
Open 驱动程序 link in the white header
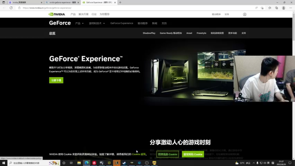[x=216, y=14]
